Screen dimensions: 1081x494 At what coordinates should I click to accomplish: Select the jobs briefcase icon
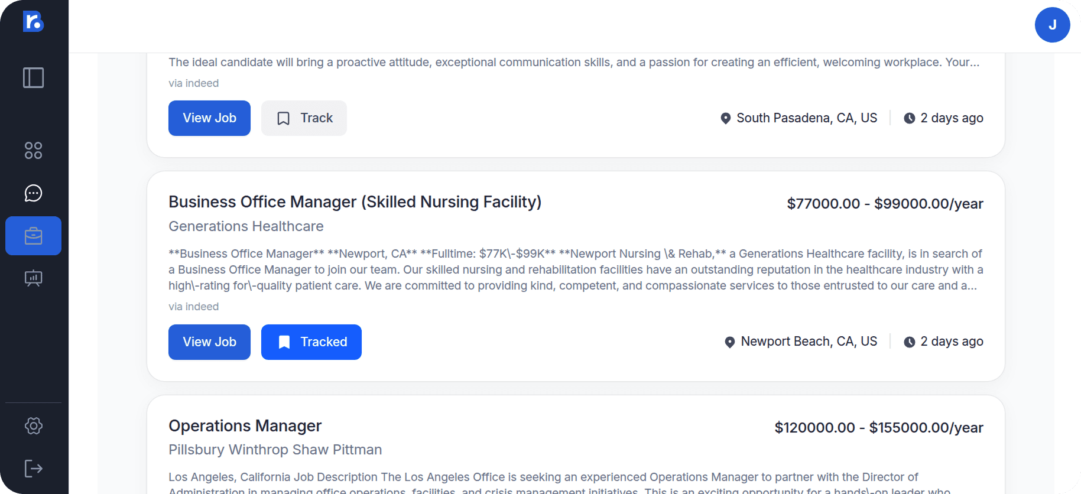click(33, 236)
